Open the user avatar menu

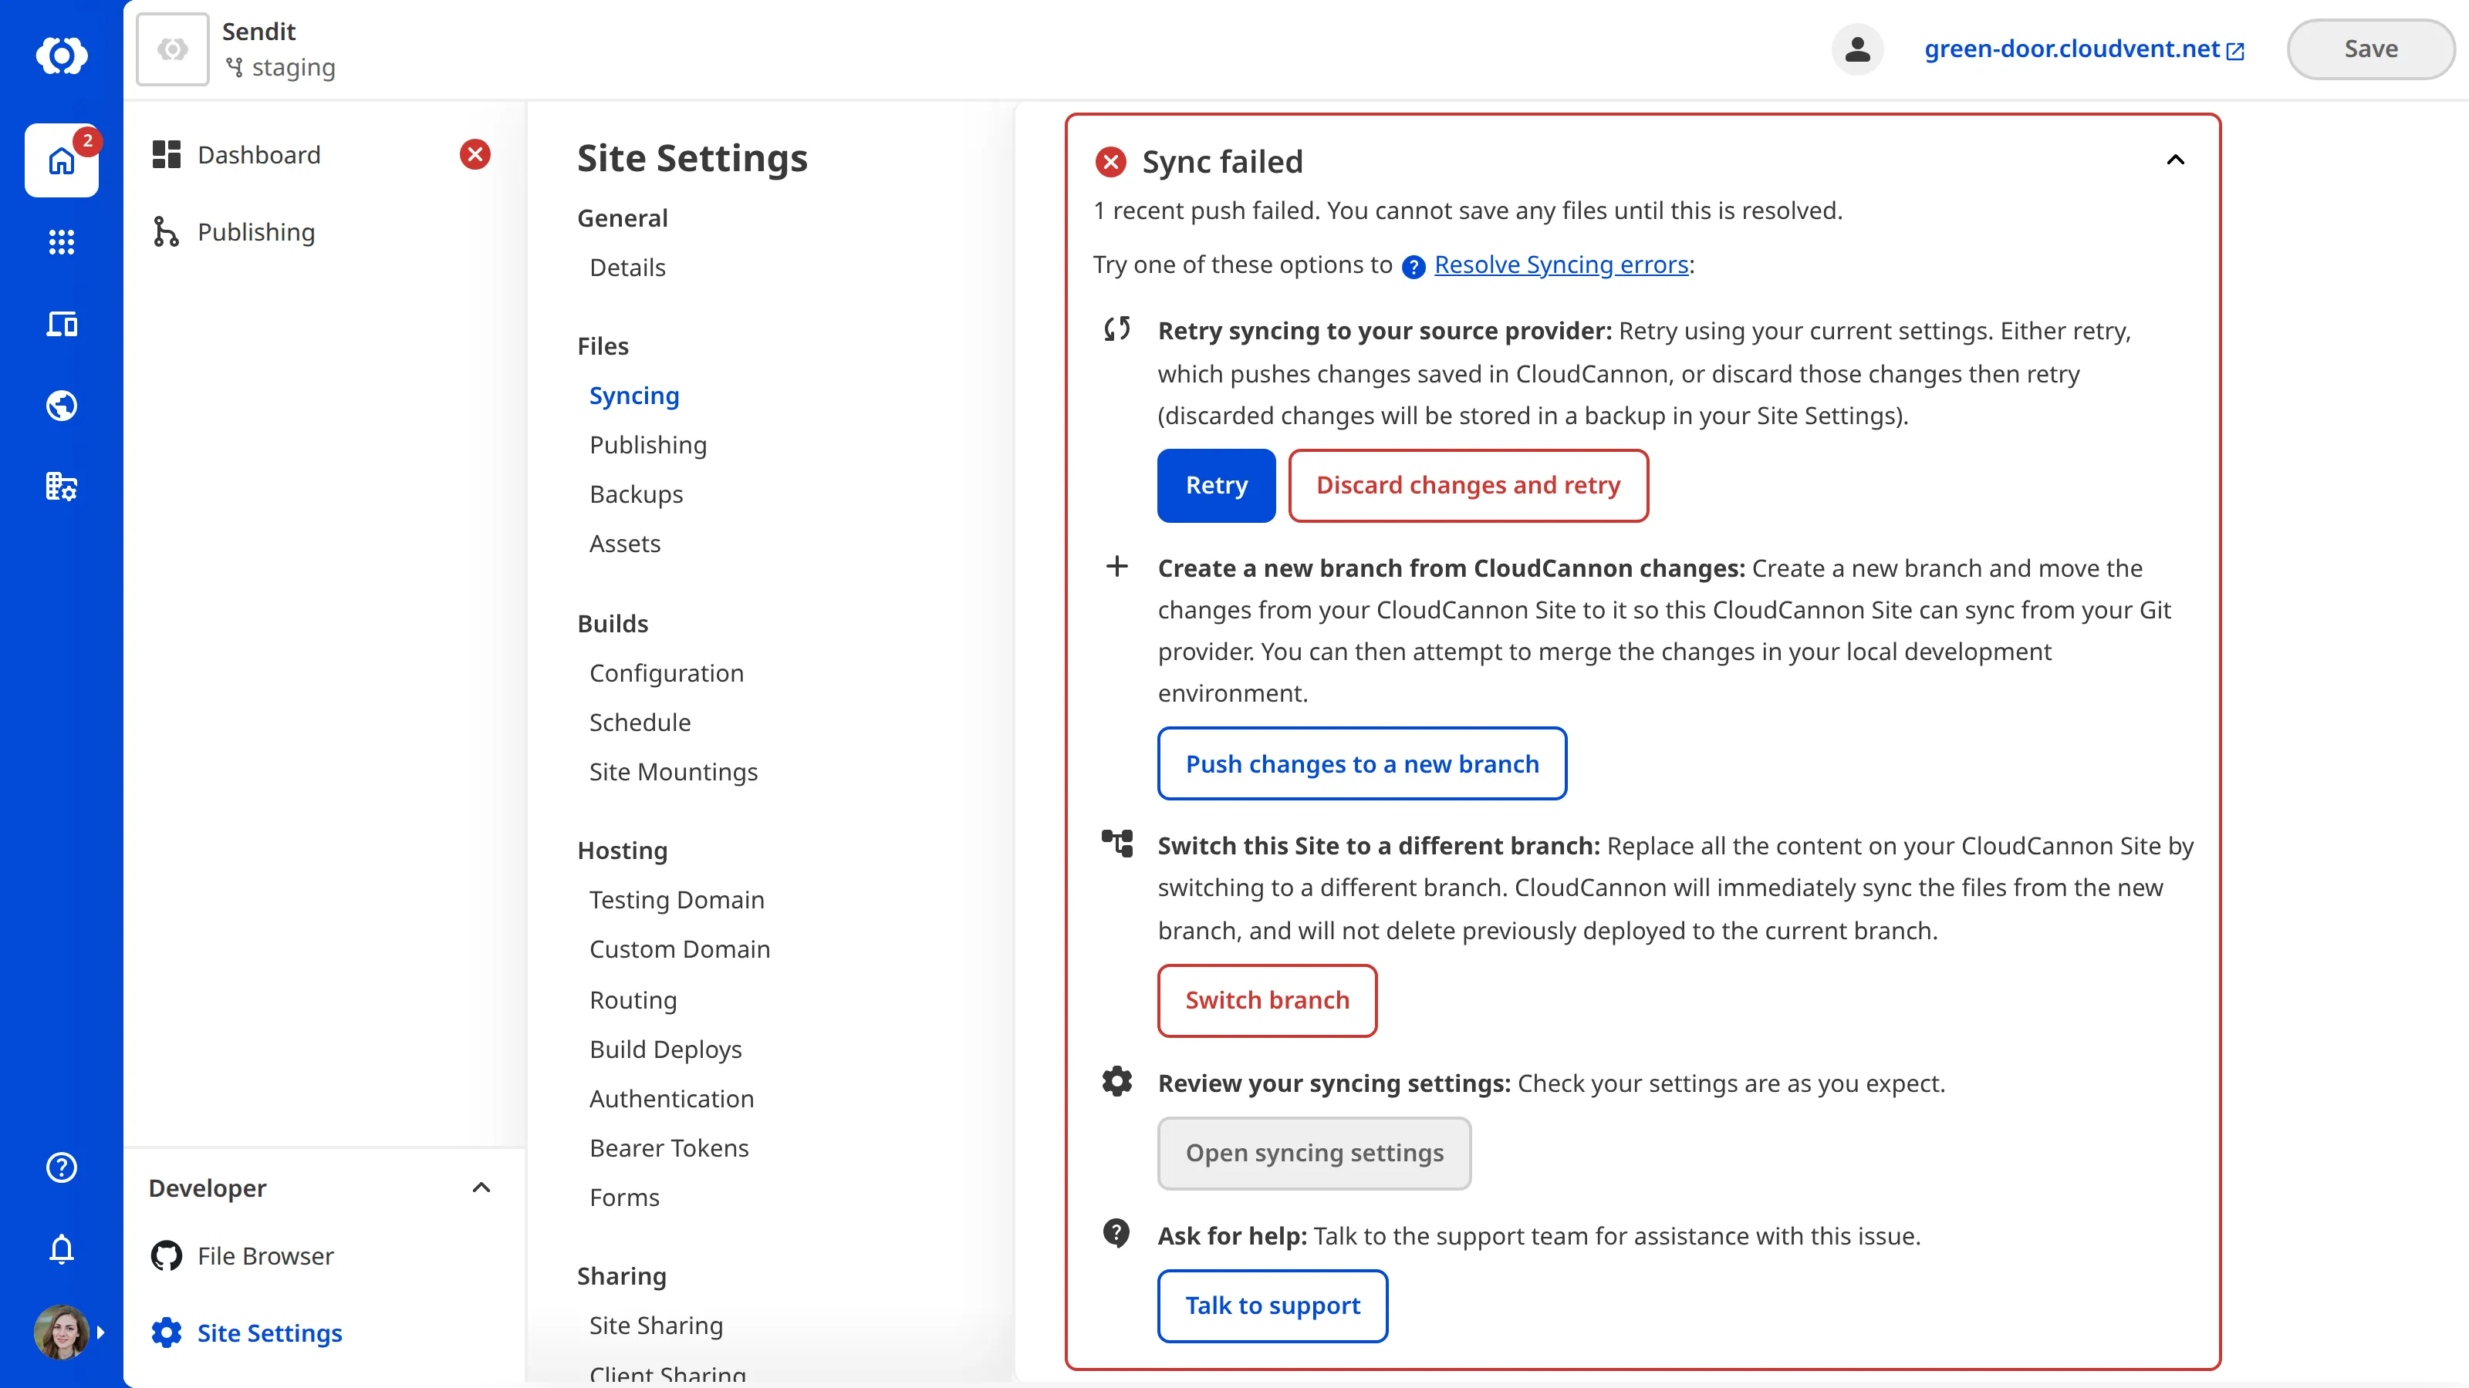click(62, 1332)
